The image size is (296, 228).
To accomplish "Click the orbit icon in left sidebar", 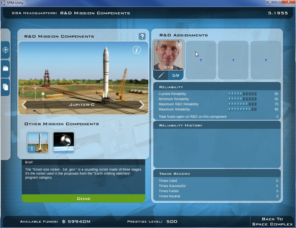I will tap(5, 50).
